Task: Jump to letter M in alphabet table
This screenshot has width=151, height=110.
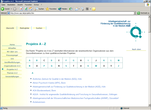Action: click(x=119, y=60)
